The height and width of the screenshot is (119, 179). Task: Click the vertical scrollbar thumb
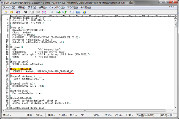click(176, 25)
